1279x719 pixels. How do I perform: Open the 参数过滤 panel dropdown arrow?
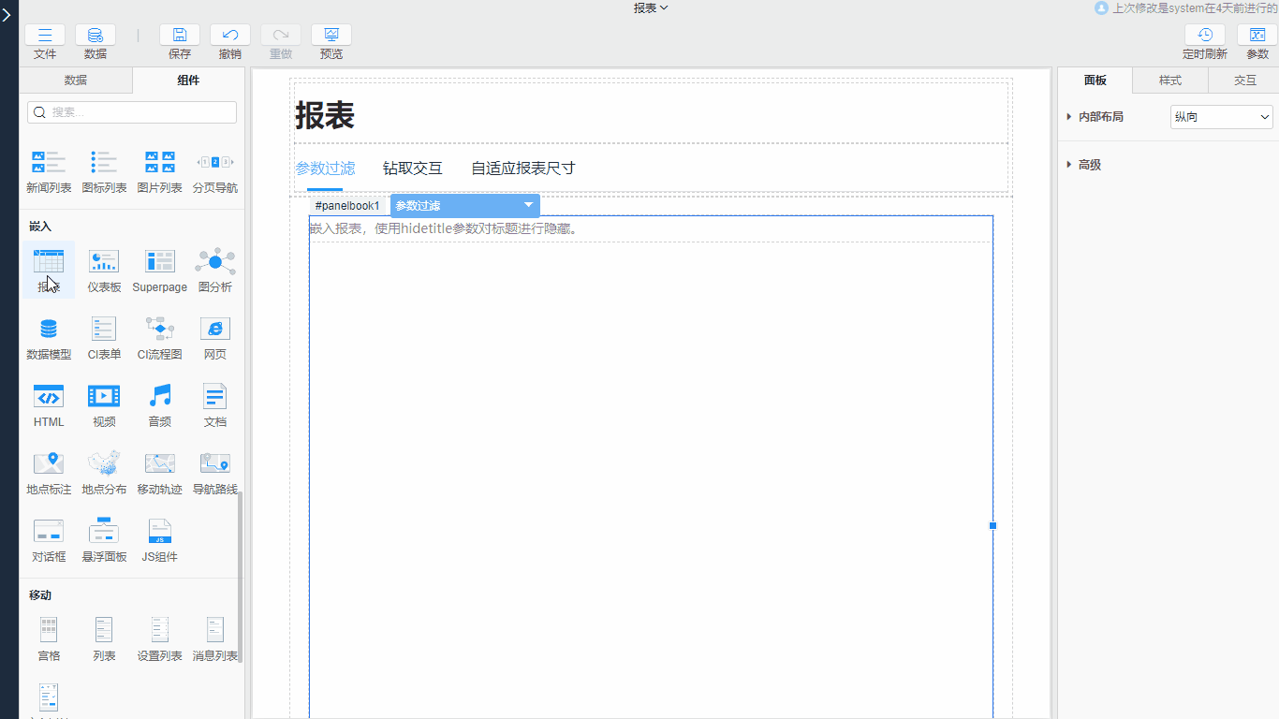(x=528, y=205)
